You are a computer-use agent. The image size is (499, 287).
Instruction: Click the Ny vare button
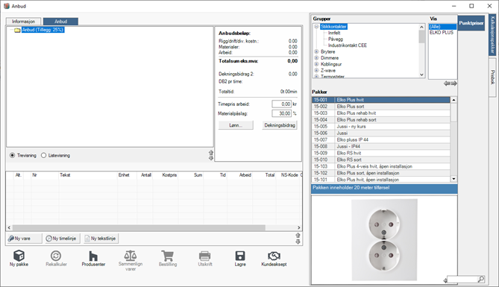click(24, 239)
